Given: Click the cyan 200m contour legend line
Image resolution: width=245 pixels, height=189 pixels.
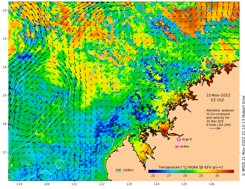Looking at the screenshot, I should tap(120, 173).
